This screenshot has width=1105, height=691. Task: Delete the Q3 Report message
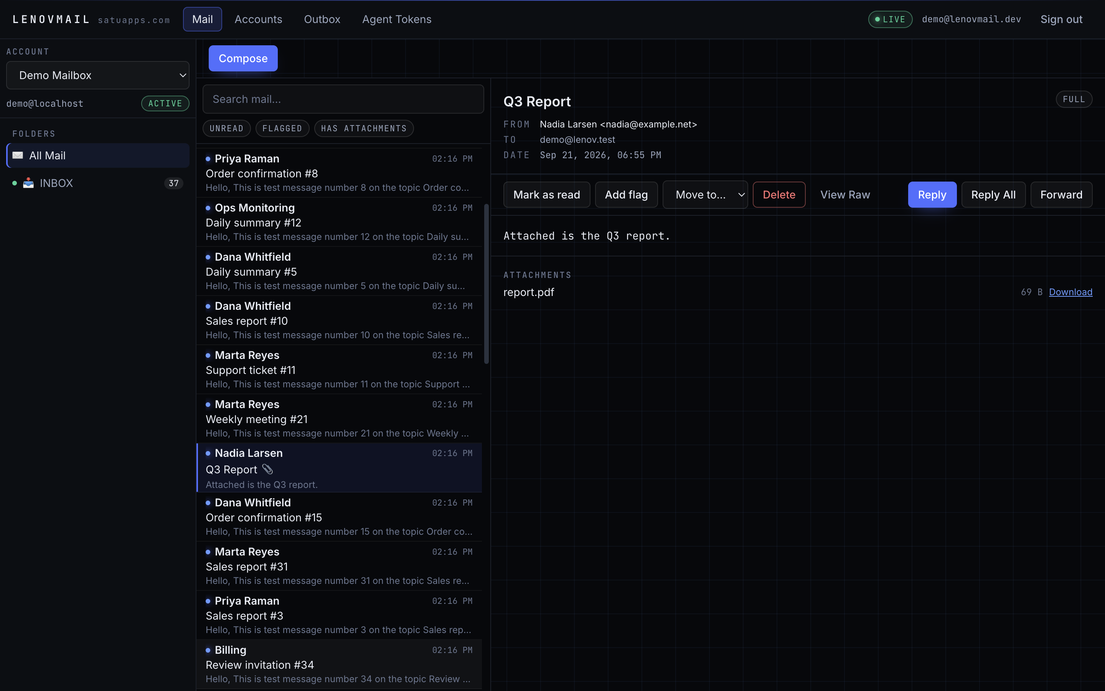[x=779, y=195]
